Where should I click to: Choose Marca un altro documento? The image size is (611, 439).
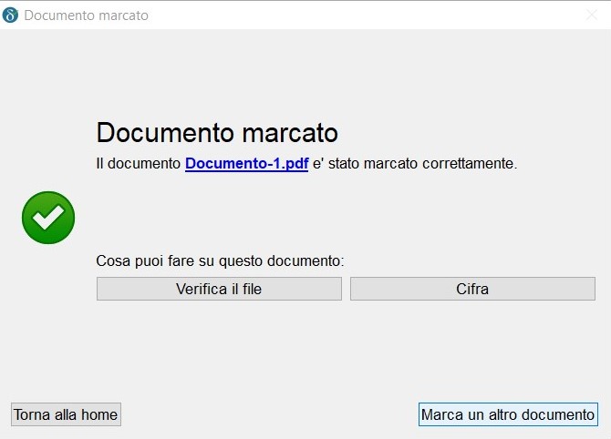pos(508,414)
